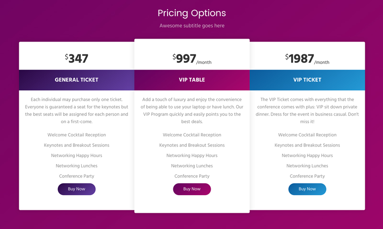The width and height of the screenshot is (383, 229).
Task: Click Conference Party in VIP Ticket card
Action: coord(307,176)
